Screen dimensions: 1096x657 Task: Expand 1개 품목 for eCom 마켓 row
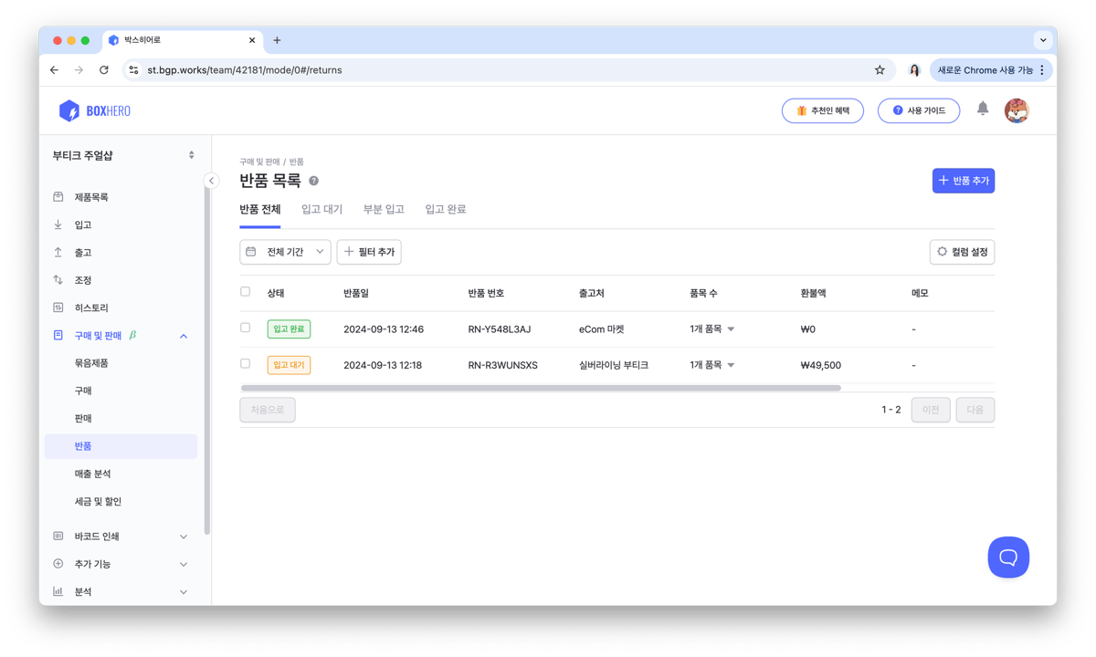click(x=712, y=329)
